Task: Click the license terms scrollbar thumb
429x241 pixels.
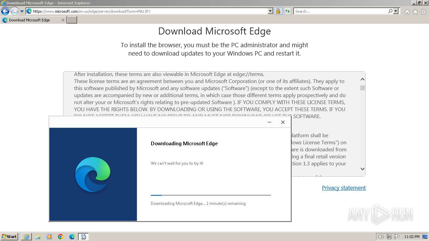Action: (x=362, y=88)
